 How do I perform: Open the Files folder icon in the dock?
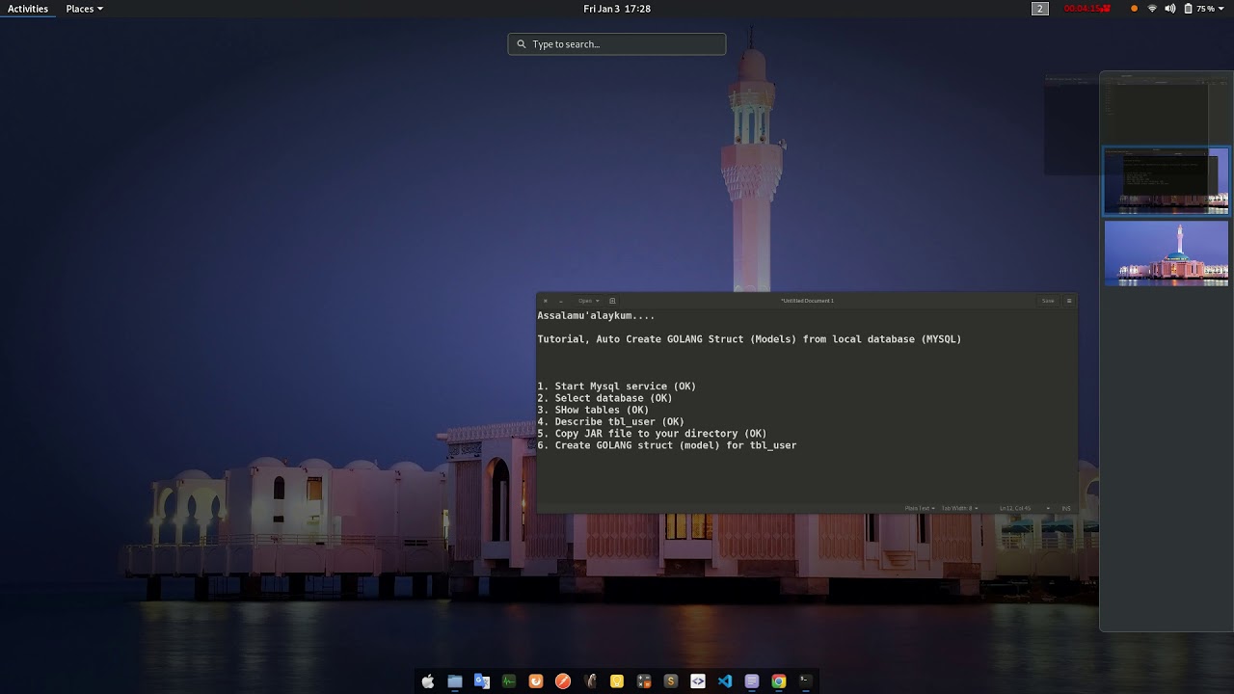coord(455,681)
